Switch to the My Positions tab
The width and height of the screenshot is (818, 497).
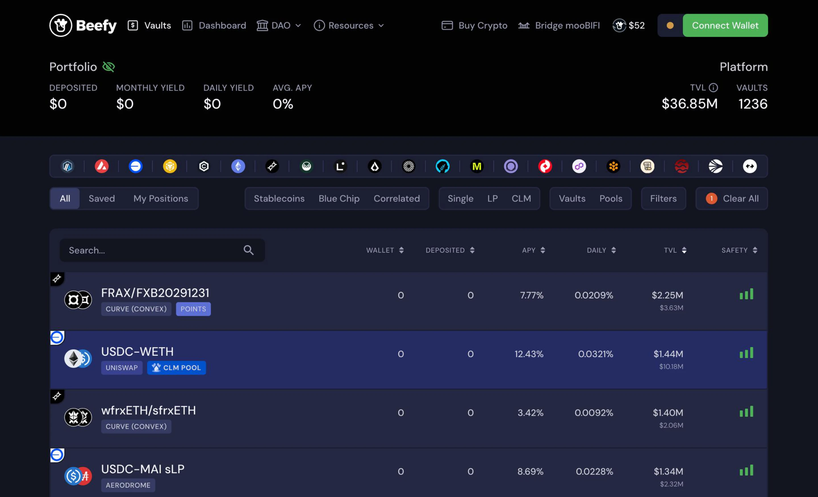(x=161, y=199)
